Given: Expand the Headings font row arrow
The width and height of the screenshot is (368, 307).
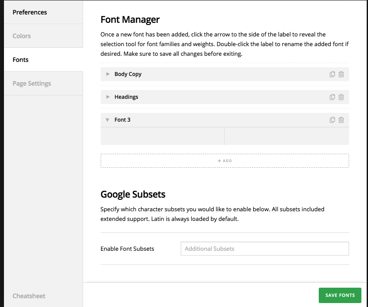Looking at the screenshot, I should coord(108,97).
